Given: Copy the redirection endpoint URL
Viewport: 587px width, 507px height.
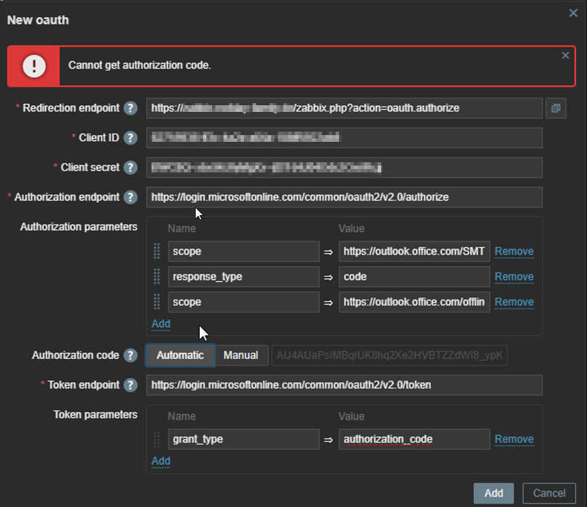Looking at the screenshot, I should point(555,108).
